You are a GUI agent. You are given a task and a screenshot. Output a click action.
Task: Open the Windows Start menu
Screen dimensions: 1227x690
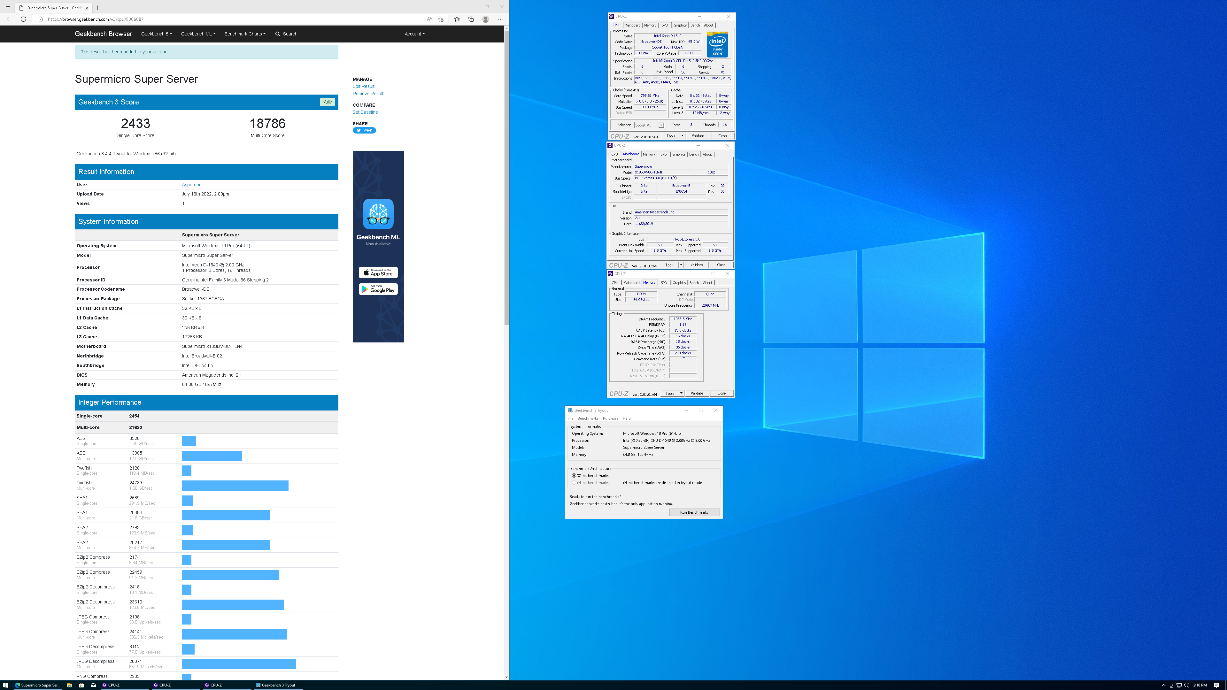tap(6, 685)
